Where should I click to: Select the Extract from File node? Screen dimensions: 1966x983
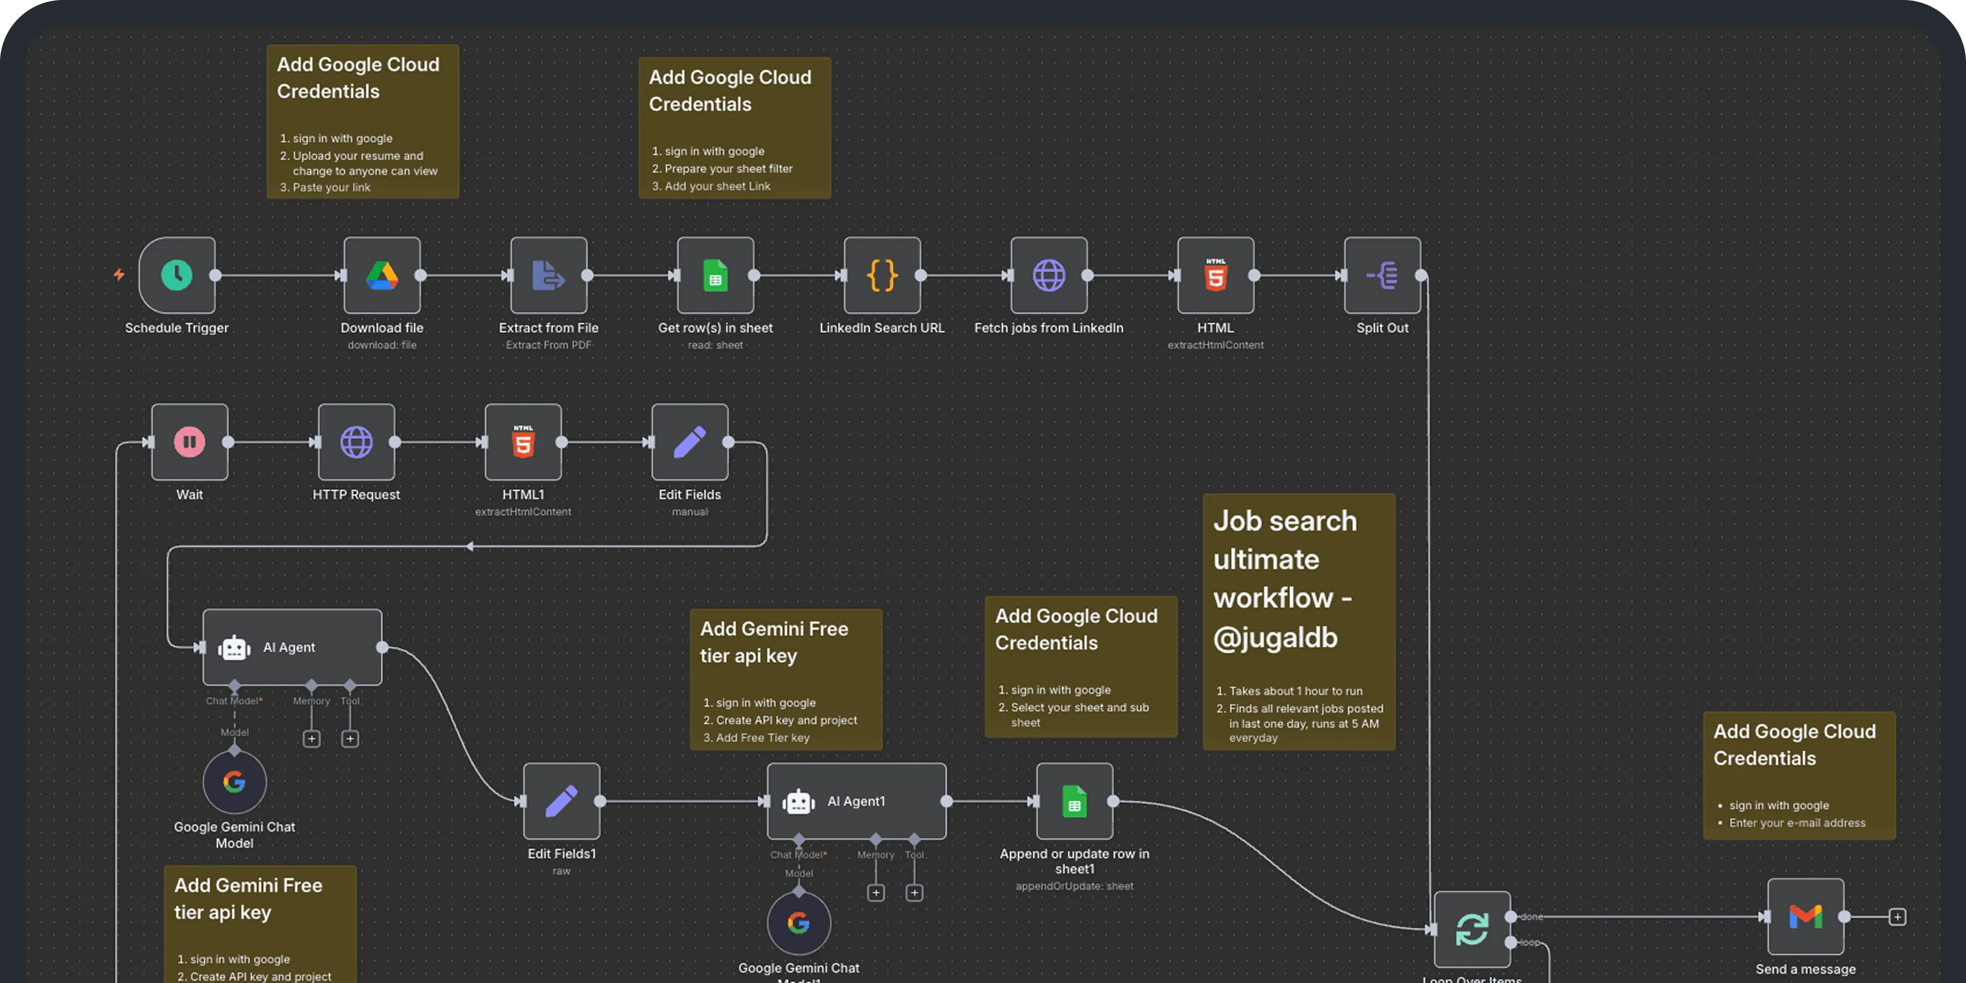click(x=549, y=275)
